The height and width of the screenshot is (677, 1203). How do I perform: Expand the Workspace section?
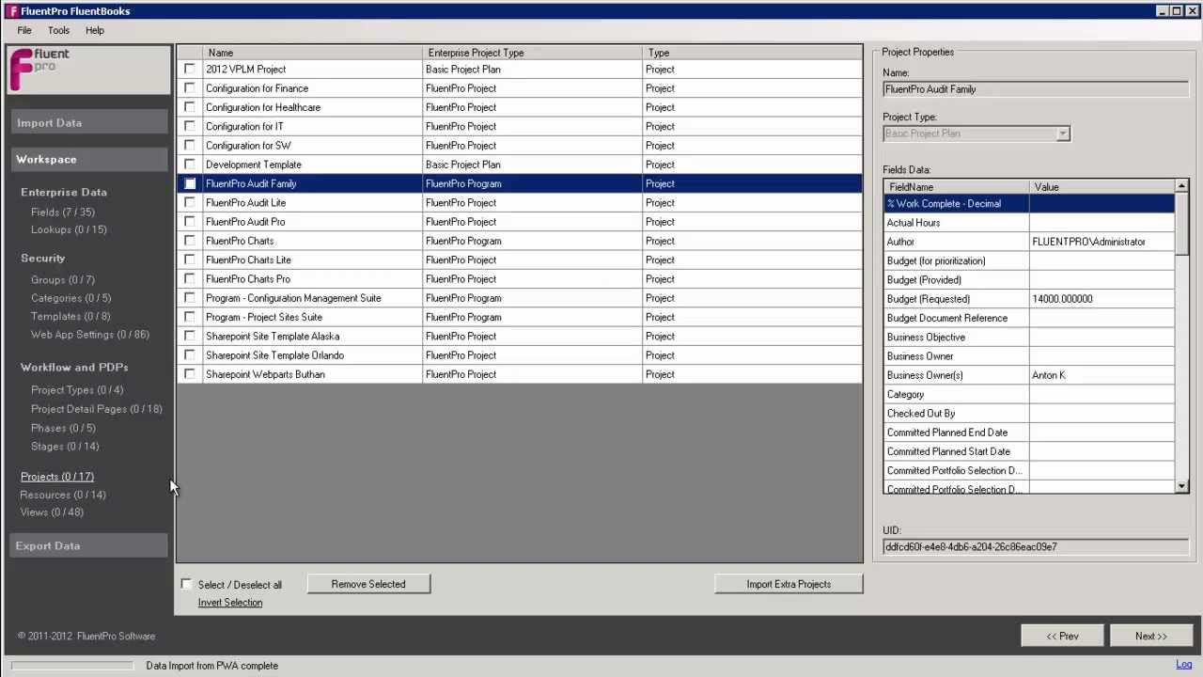89,160
